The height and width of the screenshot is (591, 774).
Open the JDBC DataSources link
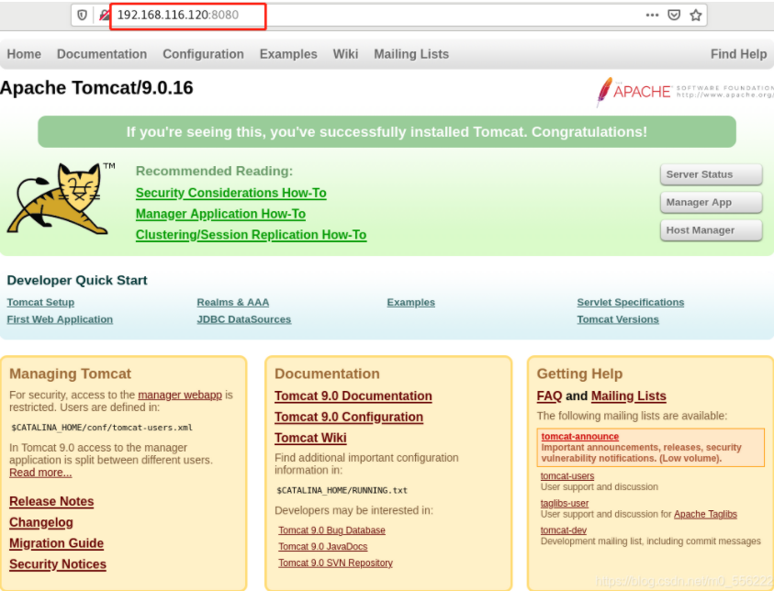coord(244,319)
